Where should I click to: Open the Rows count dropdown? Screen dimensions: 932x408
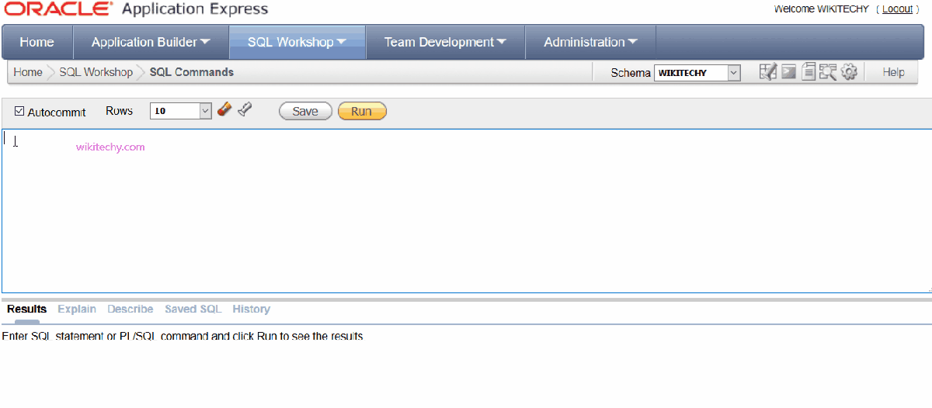pyautogui.click(x=180, y=111)
